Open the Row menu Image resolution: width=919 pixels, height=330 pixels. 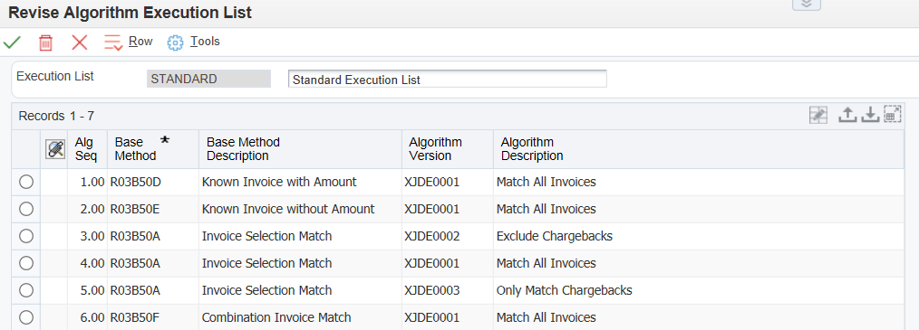coord(140,42)
